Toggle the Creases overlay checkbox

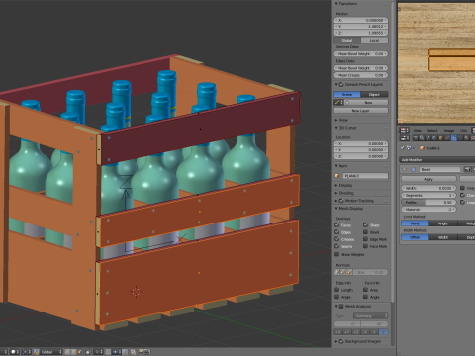[x=337, y=239]
